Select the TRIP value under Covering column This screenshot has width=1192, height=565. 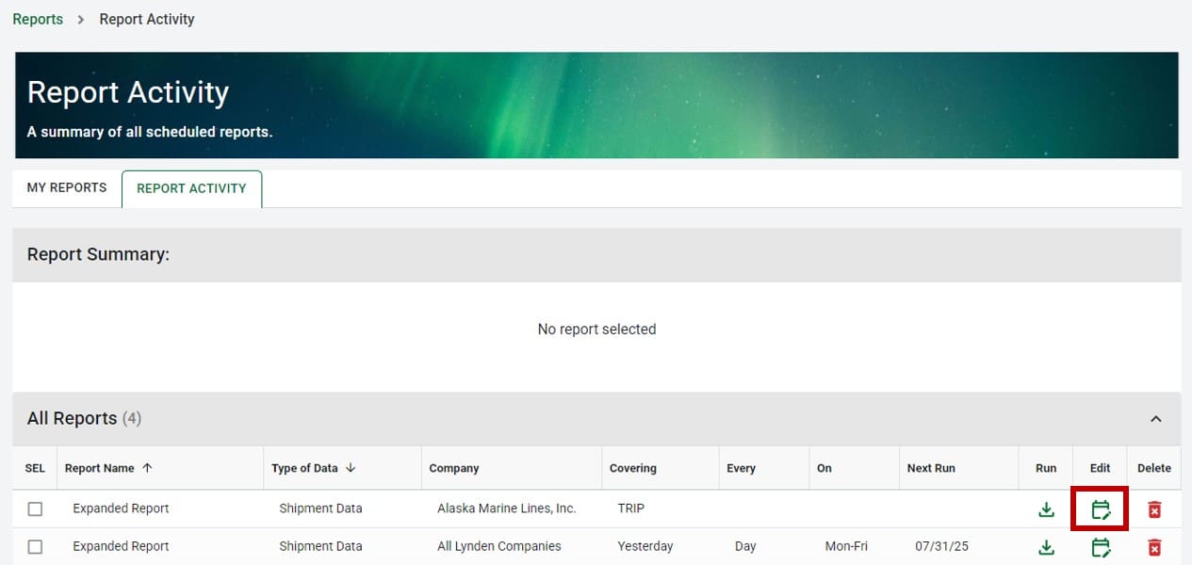(631, 508)
